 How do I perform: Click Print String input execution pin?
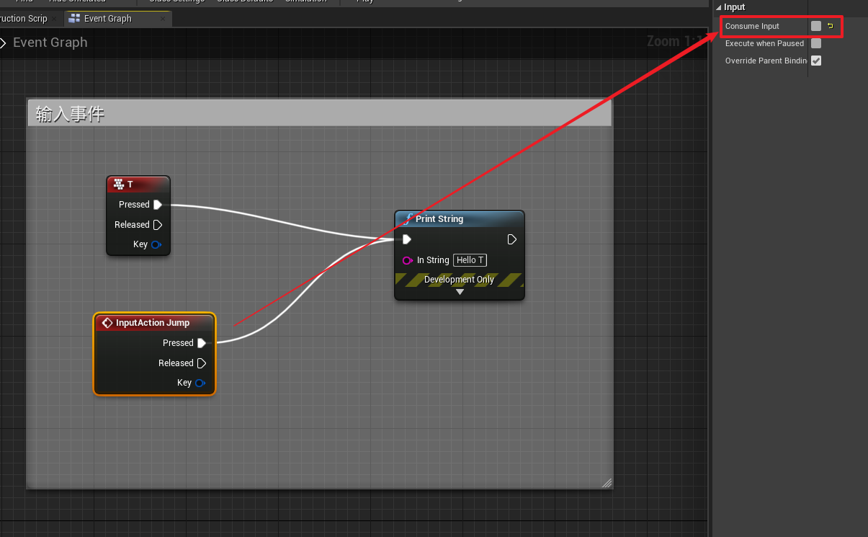pyautogui.click(x=407, y=239)
